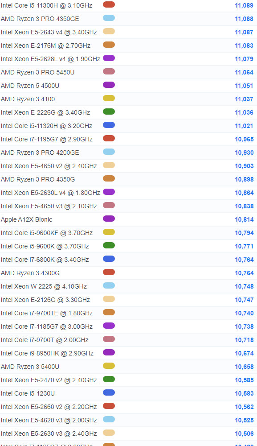Select score 10,864 for Xeon E5-2630L v4

coord(244,193)
